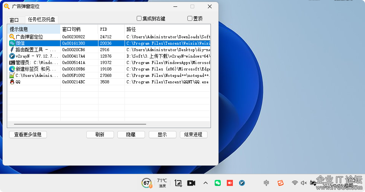Click the 隐藏 button
The image size is (365, 192).
[131, 134]
